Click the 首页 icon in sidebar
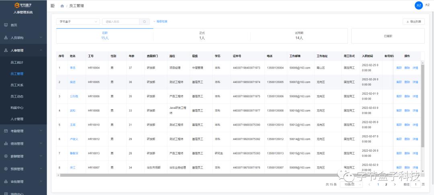 6,25
